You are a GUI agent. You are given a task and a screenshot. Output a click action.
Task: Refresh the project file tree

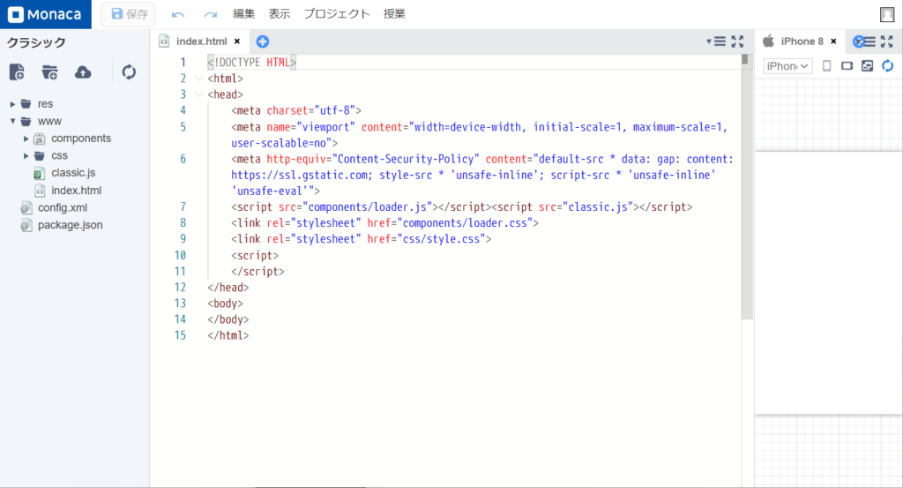(x=129, y=72)
